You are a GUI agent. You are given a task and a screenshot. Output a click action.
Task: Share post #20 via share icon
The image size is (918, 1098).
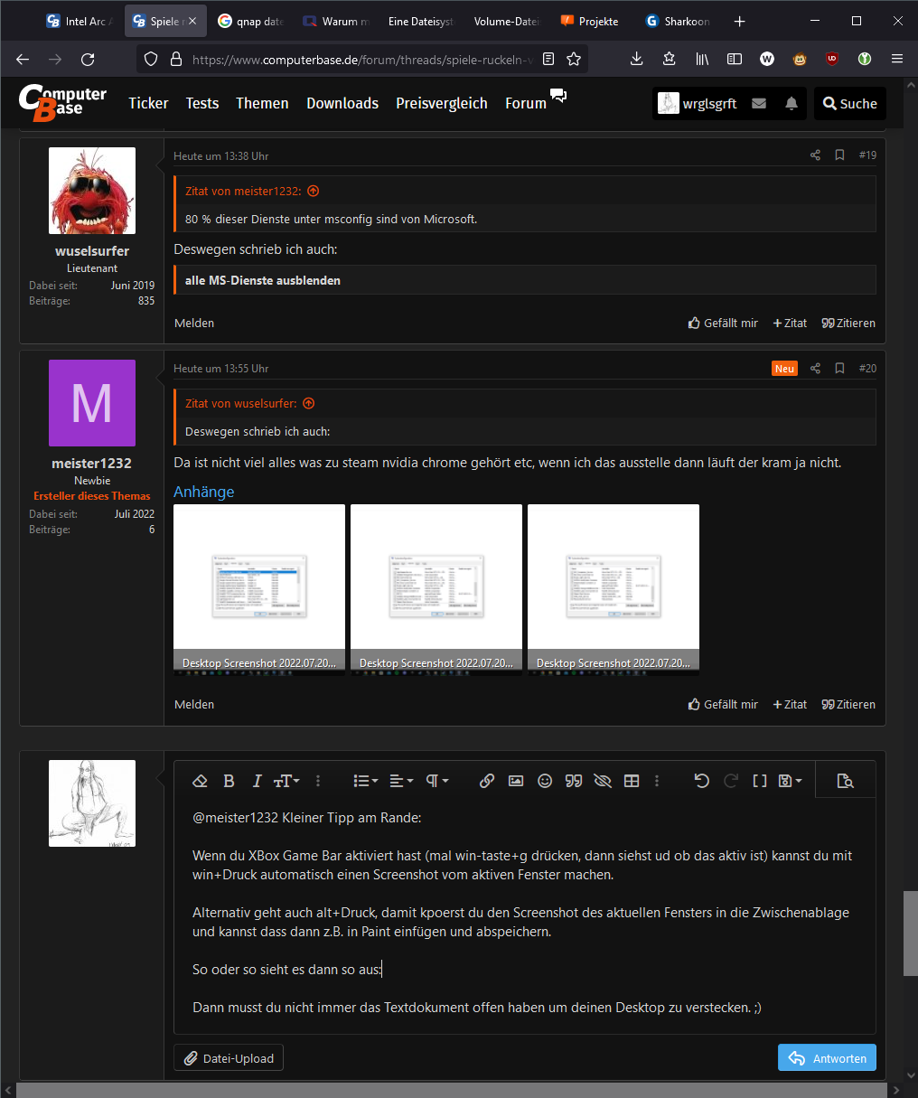(x=815, y=369)
